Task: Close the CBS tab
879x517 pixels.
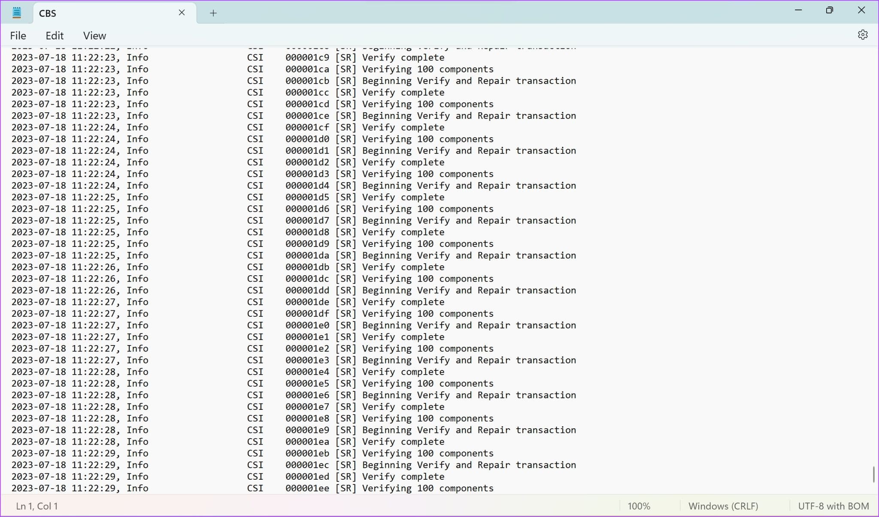Action: (x=182, y=13)
